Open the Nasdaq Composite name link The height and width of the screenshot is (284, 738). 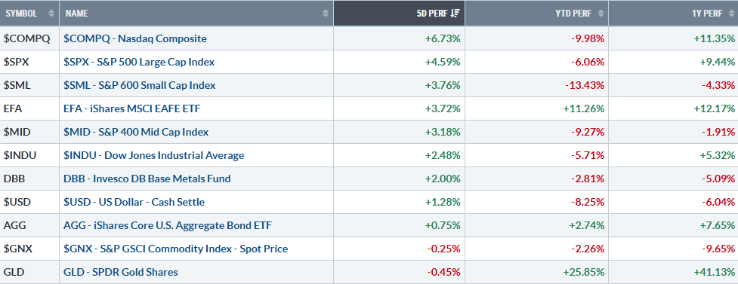[x=135, y=38]
